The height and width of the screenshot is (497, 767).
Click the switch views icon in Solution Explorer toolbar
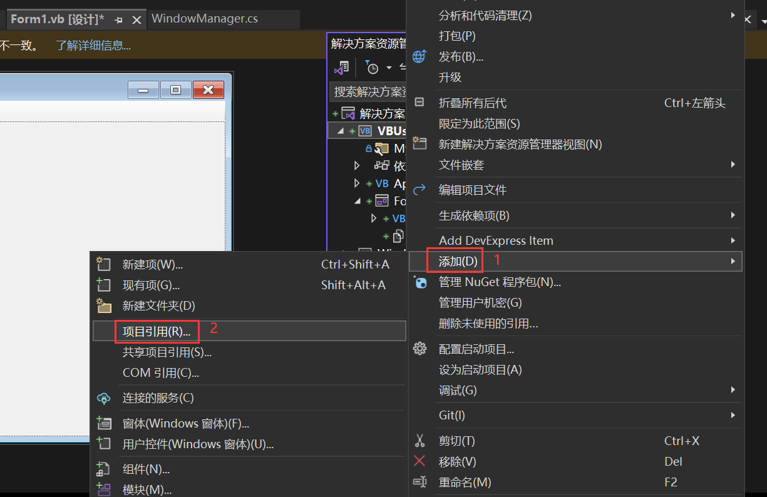(x=342, y=68)
